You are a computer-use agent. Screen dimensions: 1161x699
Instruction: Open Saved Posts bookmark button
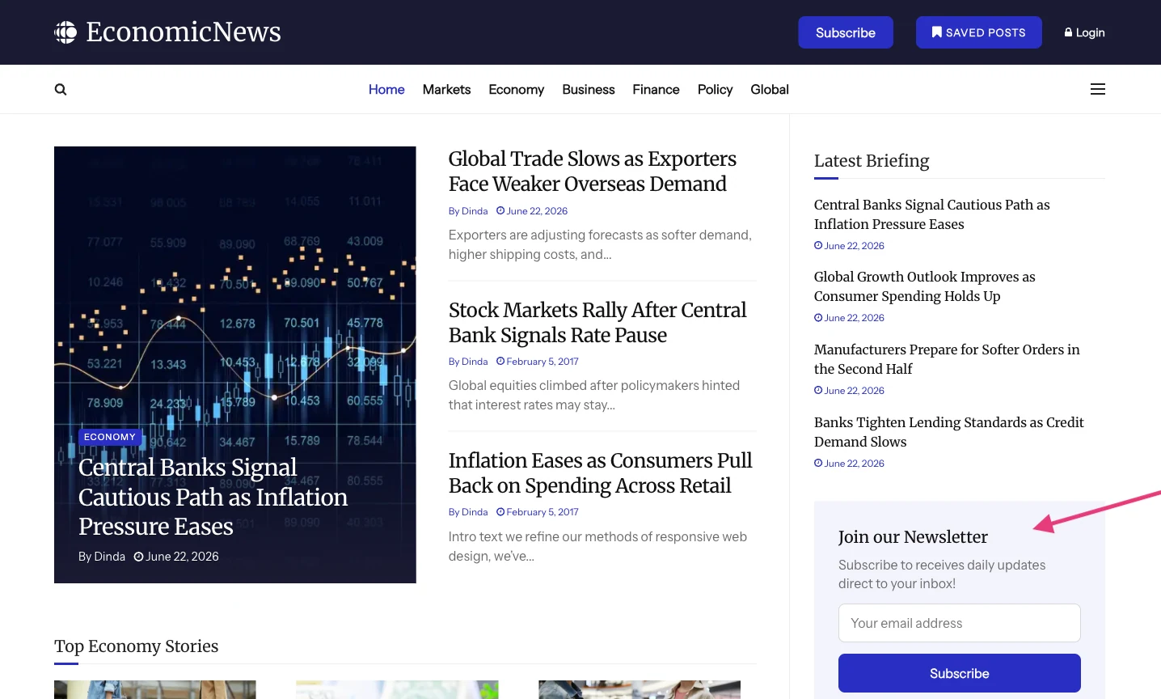(978, 32)
